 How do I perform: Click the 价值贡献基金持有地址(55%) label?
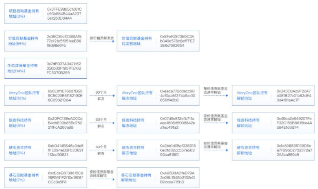pos(23,41)
